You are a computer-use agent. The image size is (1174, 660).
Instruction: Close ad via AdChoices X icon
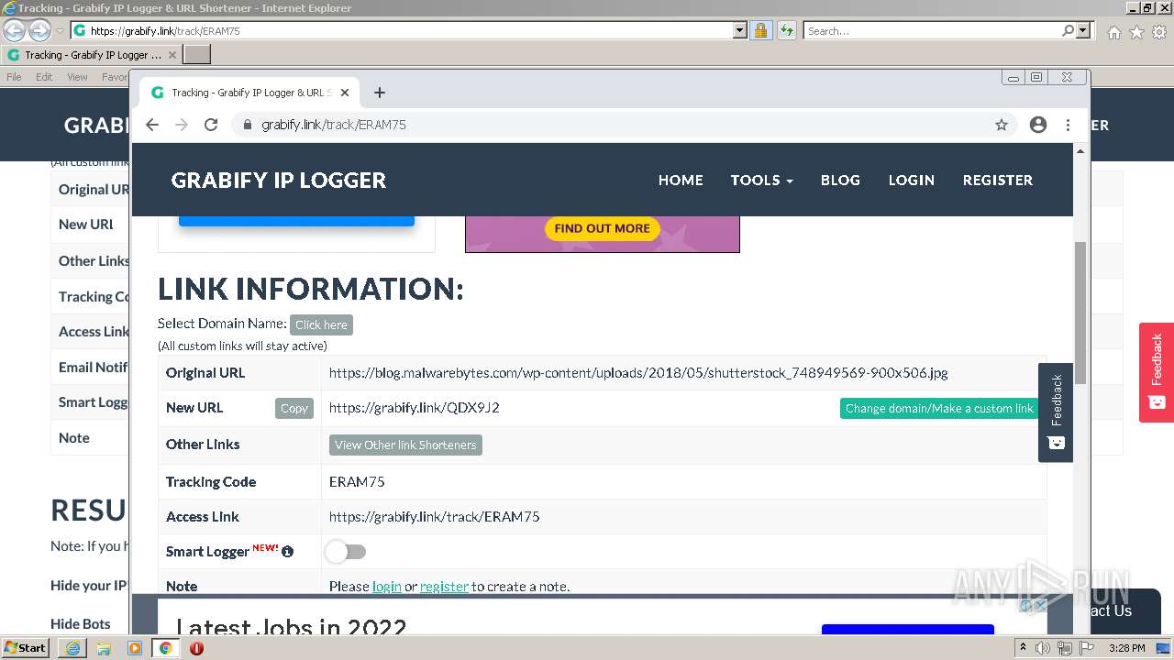click(1041, 605)
